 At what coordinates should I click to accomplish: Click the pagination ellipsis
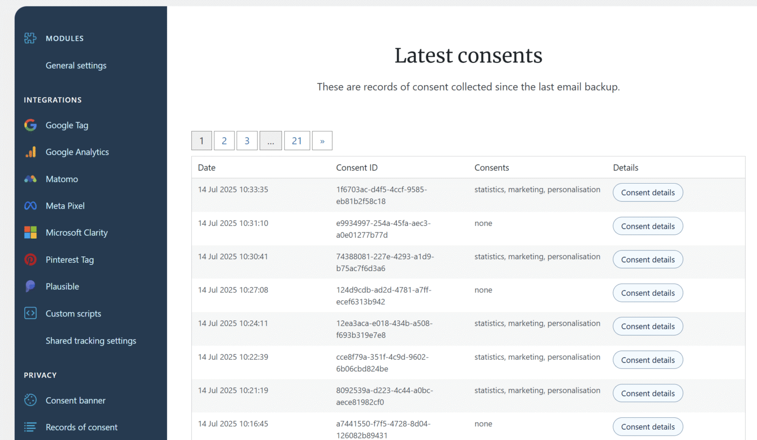271,140
